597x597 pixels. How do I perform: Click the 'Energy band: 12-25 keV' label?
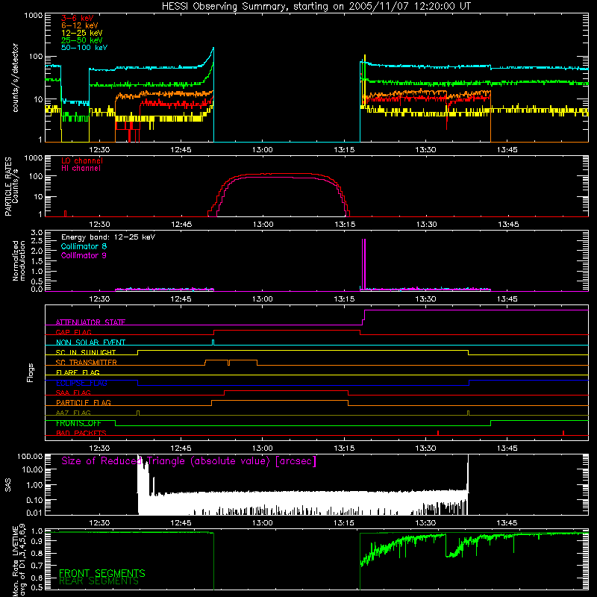click(108, 237)
